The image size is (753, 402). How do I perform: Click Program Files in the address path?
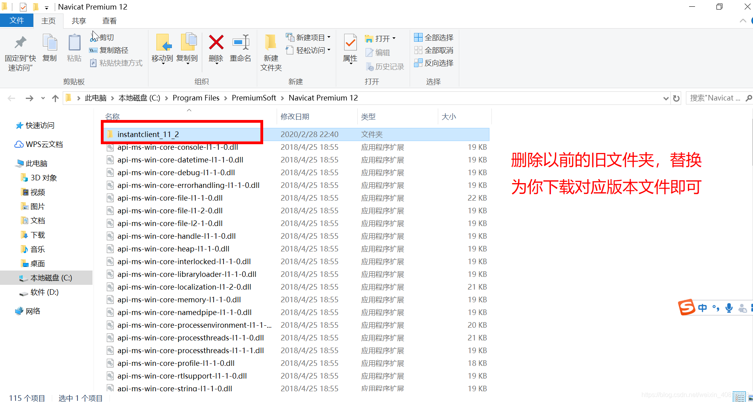[x=196, y=98]
